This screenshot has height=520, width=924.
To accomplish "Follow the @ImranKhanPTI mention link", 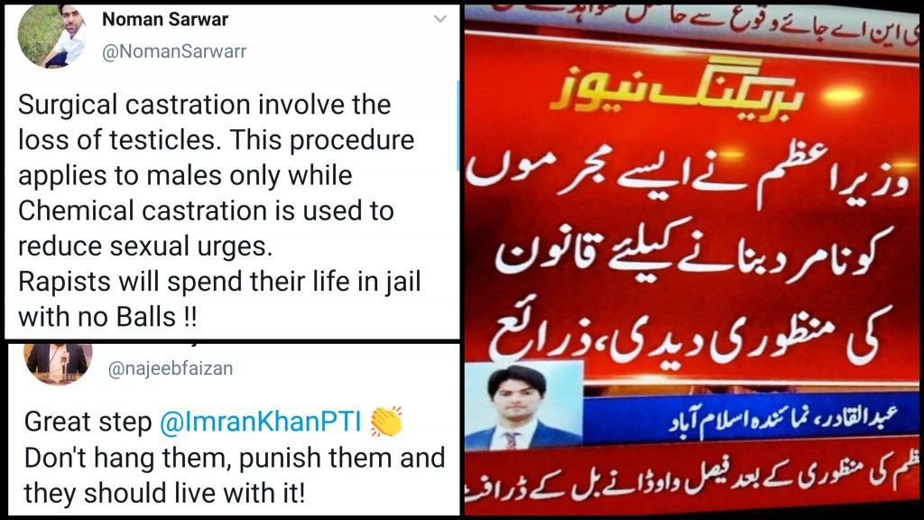I will (261, 422).
